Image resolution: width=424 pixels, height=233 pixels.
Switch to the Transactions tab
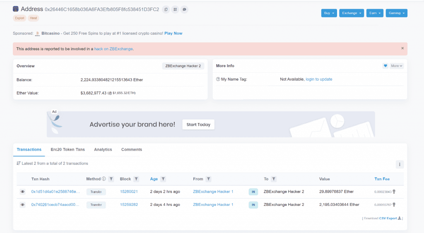pos(29,149)
